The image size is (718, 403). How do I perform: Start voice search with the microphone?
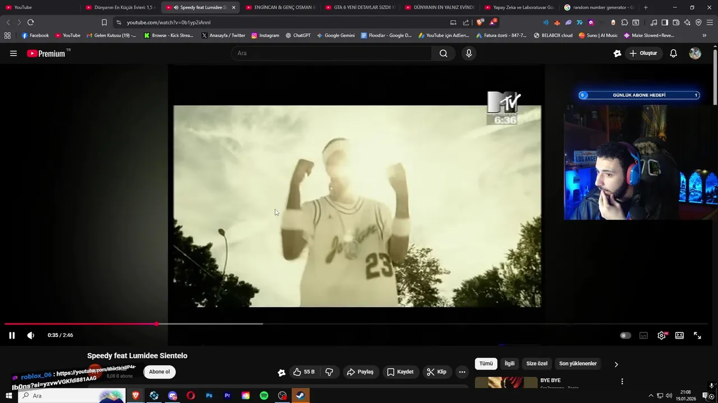pos(469,53)
